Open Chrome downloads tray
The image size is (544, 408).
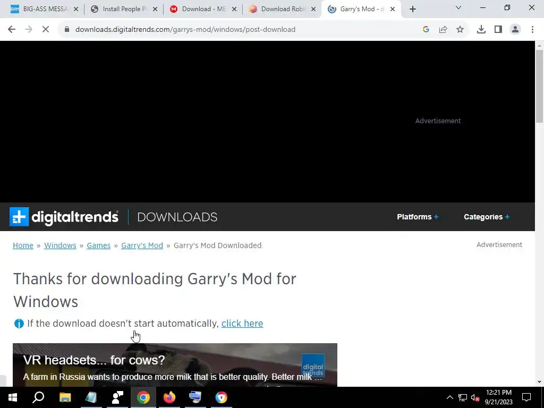coord(481,30)
